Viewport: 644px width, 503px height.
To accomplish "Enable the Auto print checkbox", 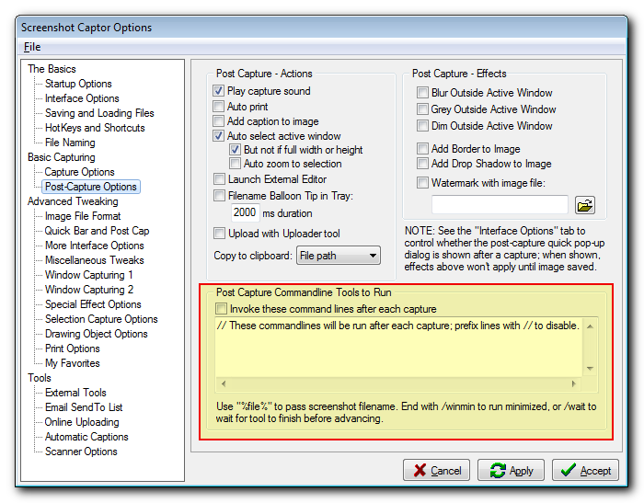I will [x=219, y=107].
